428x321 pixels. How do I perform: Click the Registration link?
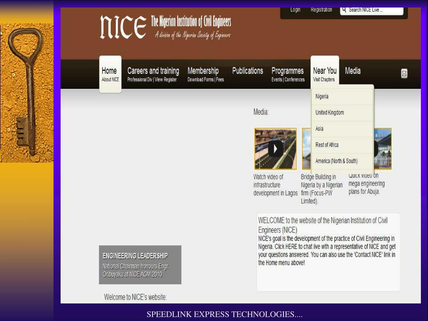click(x=321, y=10)
